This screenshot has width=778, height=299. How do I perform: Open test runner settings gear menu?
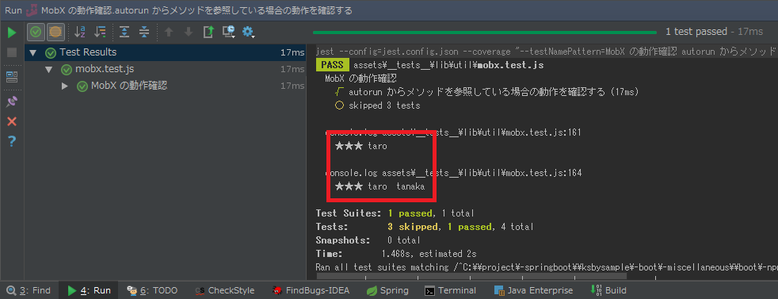pos(248,33)
